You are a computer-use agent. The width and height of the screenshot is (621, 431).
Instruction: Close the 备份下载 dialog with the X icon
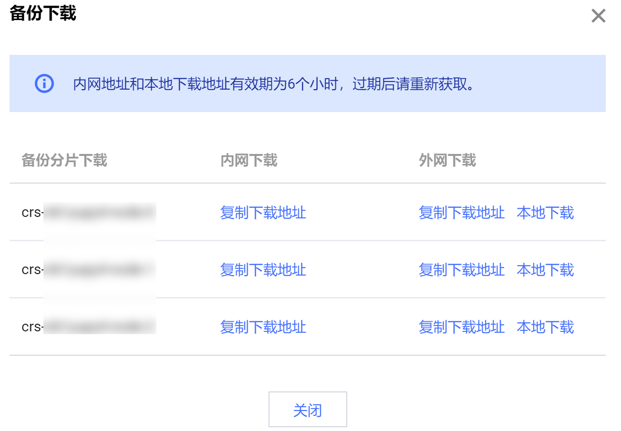[598, 16]
